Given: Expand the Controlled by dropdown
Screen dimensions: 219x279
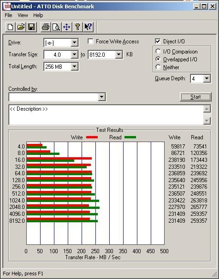Looking at the screenshot, I should click(x=101, y=97).
